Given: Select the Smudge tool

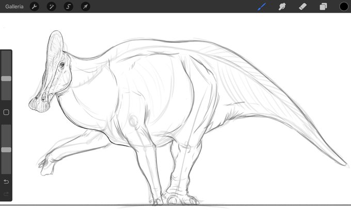Looking at the screenshot, I should 282,7.
